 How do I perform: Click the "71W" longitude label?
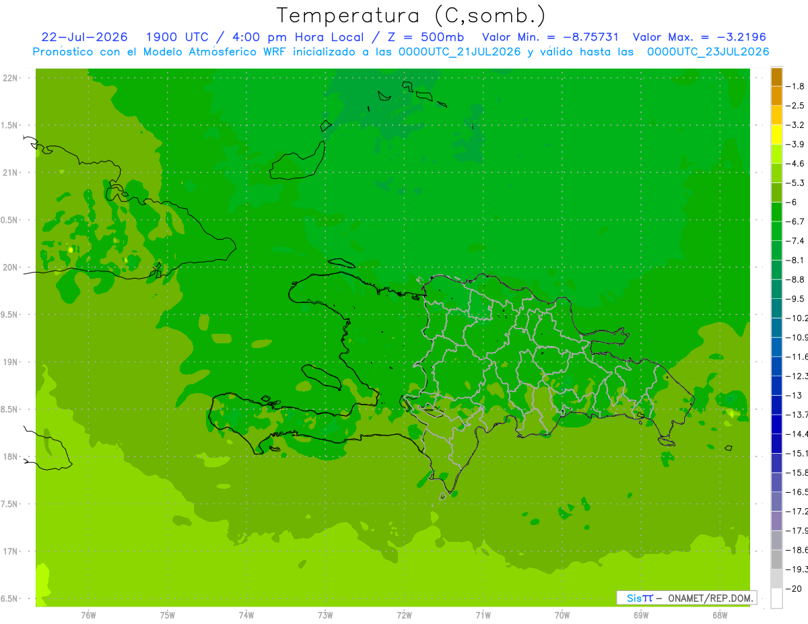(483, 615)
